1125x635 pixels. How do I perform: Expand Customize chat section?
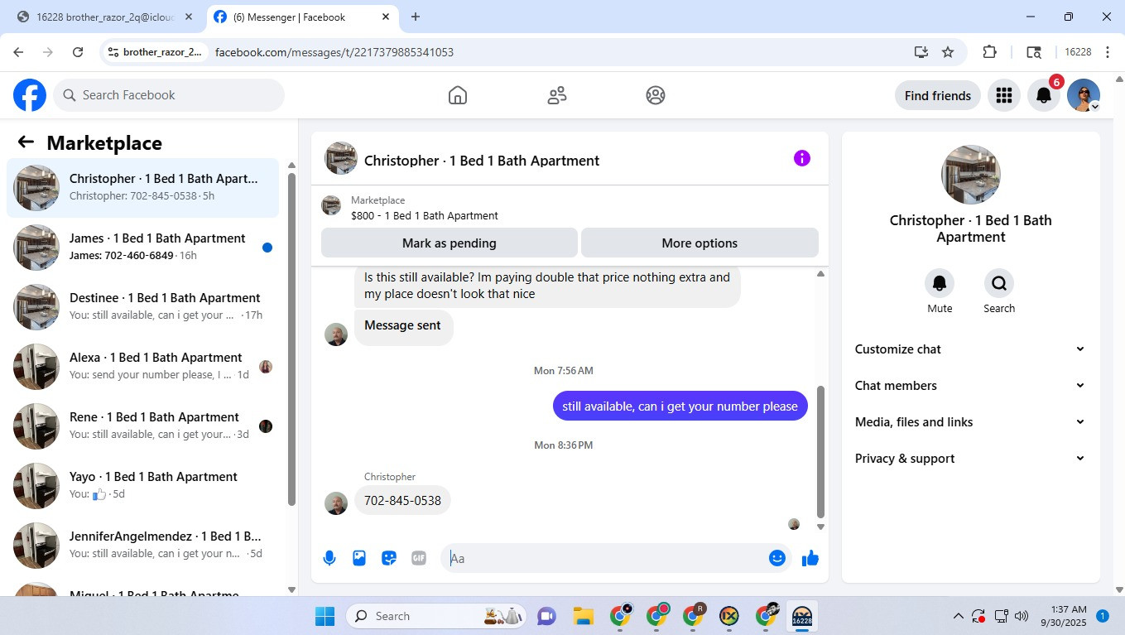pos(970,349)
